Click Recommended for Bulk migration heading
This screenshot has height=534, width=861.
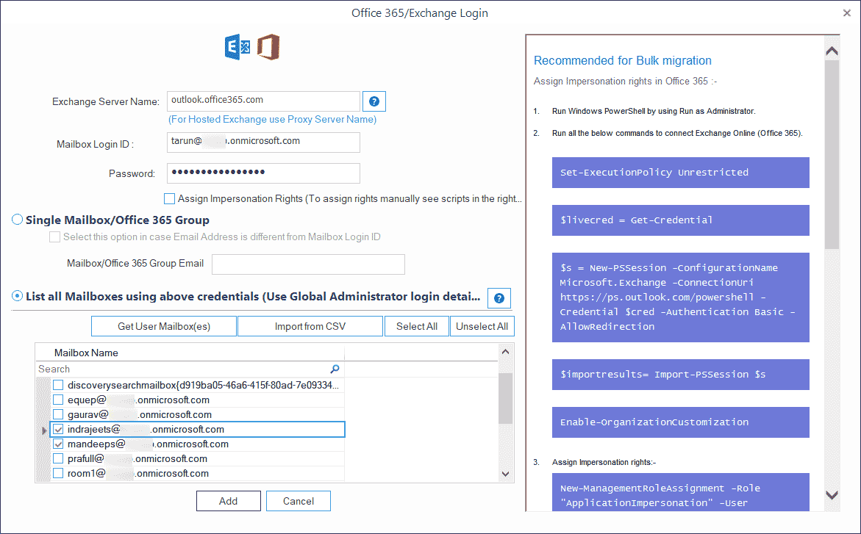622,60
